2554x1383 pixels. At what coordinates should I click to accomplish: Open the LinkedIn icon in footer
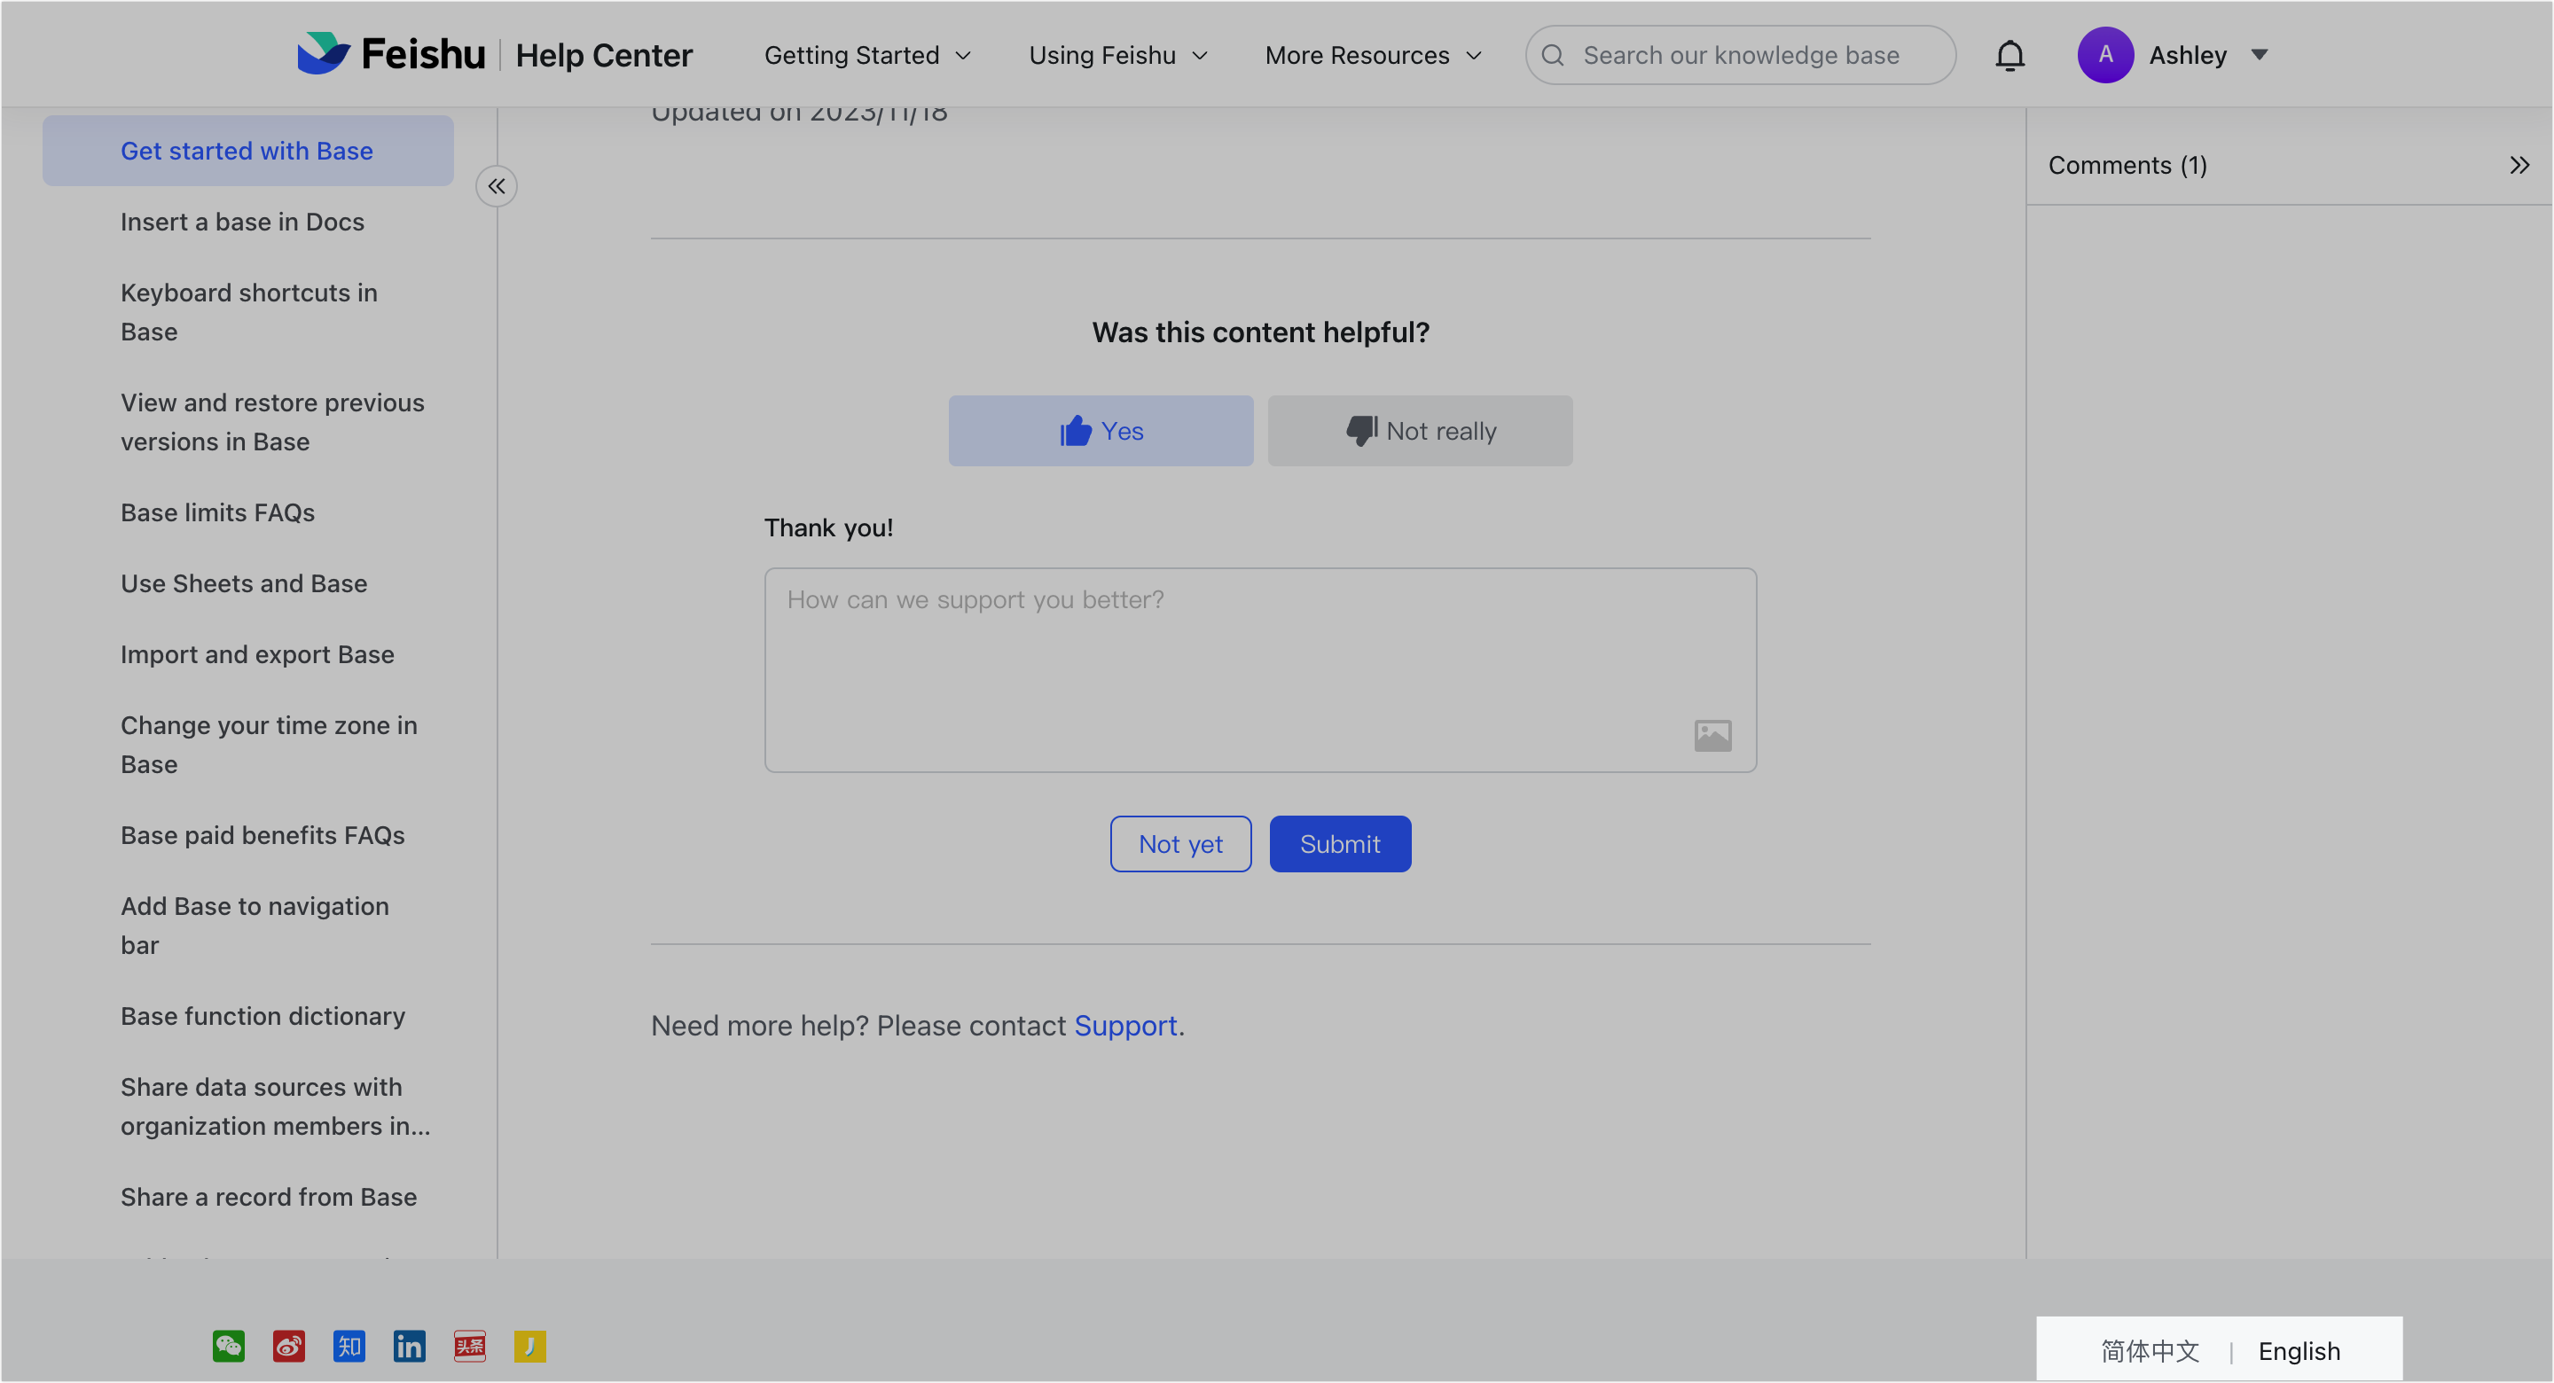(410, 1347)
